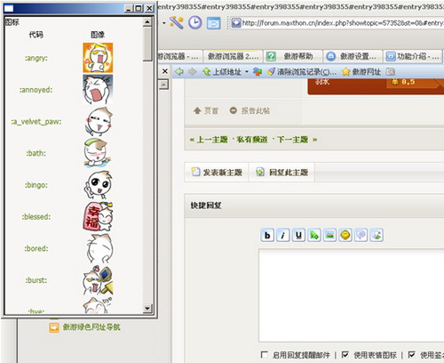Click 清除浏览记录 toolbar item
Viewport: 444px width, 363px height.
point(302,71)
